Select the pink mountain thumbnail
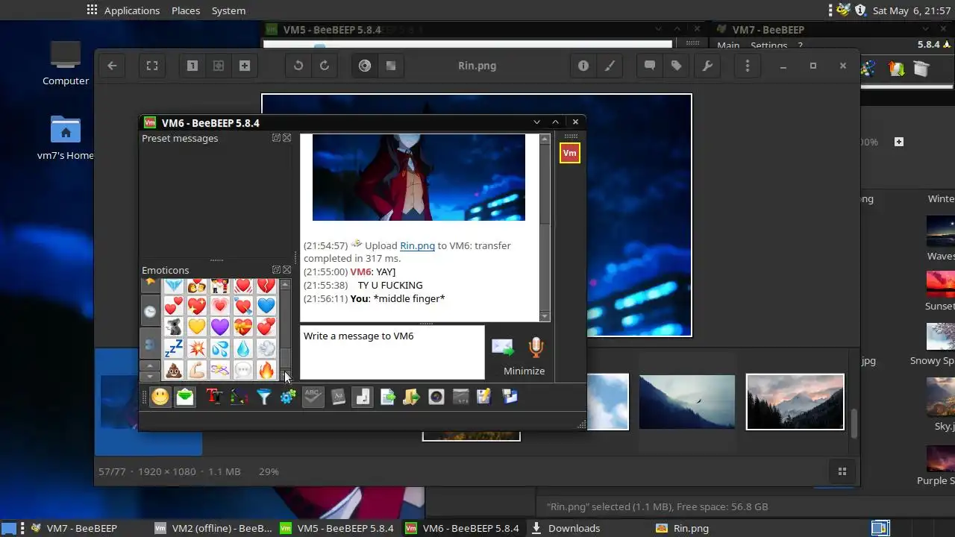955x537 pixels. (x=795, y=402)
